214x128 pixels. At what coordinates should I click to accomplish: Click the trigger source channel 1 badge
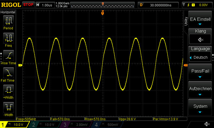(x=193, y=5)
